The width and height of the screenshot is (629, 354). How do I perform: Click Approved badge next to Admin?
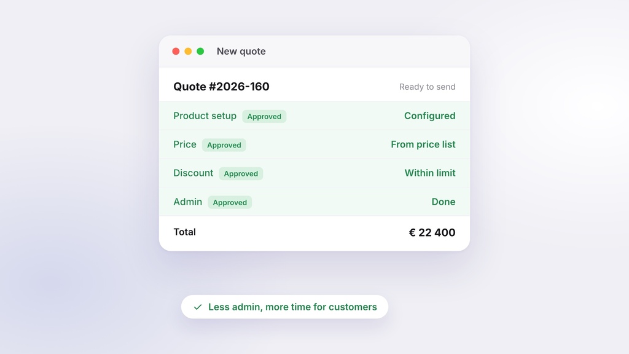230,202
